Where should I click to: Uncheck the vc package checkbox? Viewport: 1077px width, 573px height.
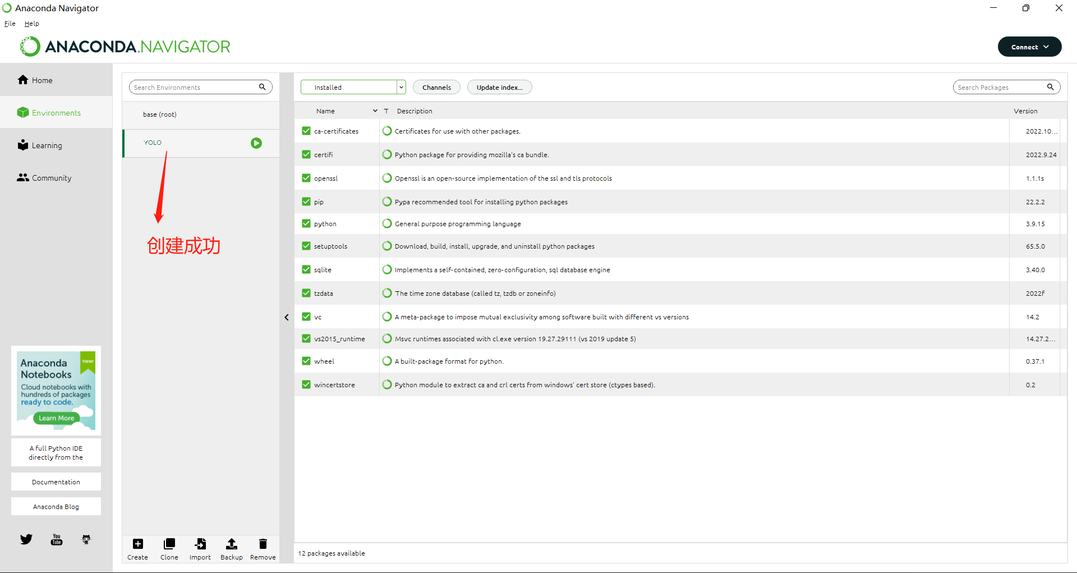point(306,317)
